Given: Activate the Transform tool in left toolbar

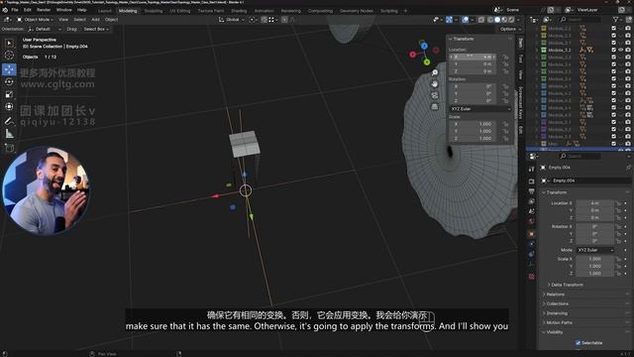Looking at the screenshot, I should 9,107.
